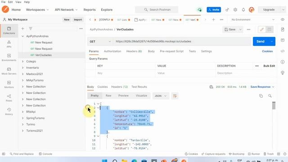Click the Save button
Screen dimensions: 288x162
click(230, 29)
